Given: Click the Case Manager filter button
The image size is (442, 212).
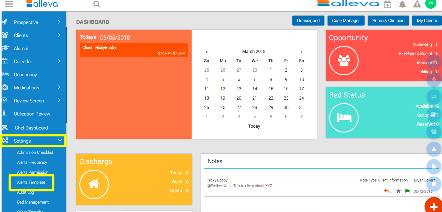Looking at the screenshot, I should click(x=346, y=21).
